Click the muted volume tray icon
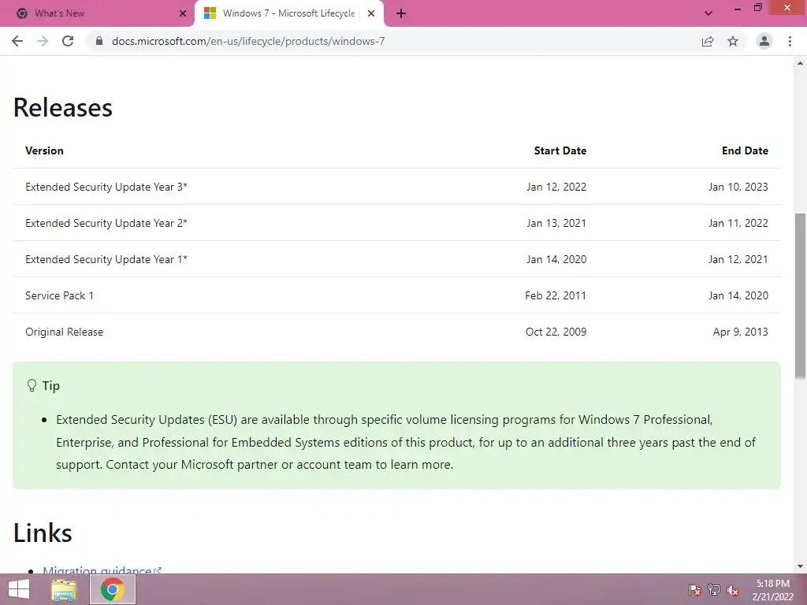 pos(733,589)
